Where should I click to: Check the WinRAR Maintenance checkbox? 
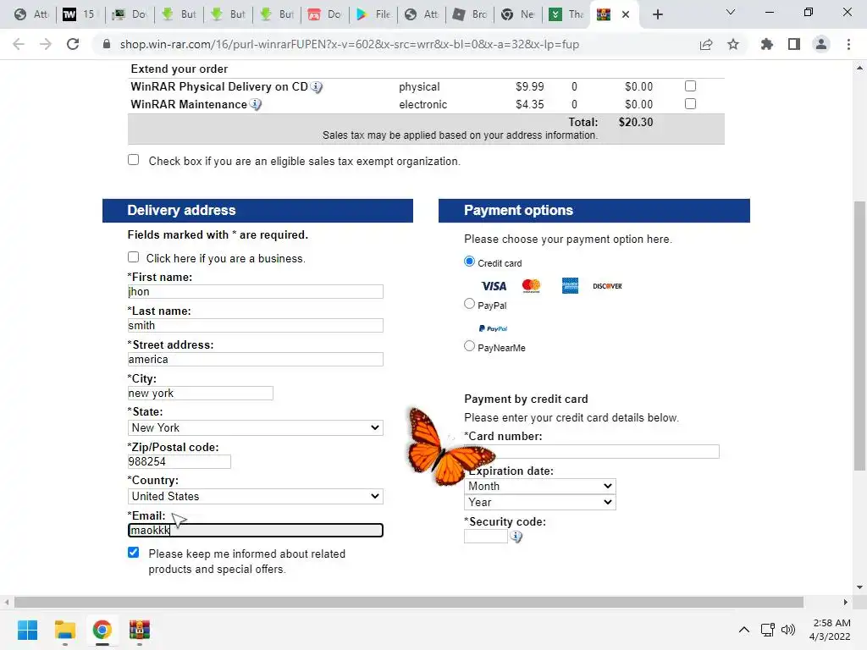(x=690, y=103)
